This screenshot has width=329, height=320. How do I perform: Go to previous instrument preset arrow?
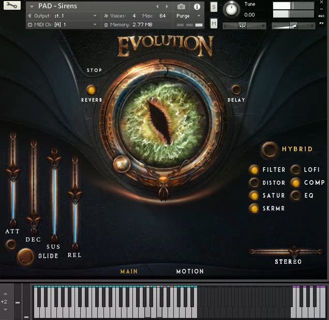point(157,7)
